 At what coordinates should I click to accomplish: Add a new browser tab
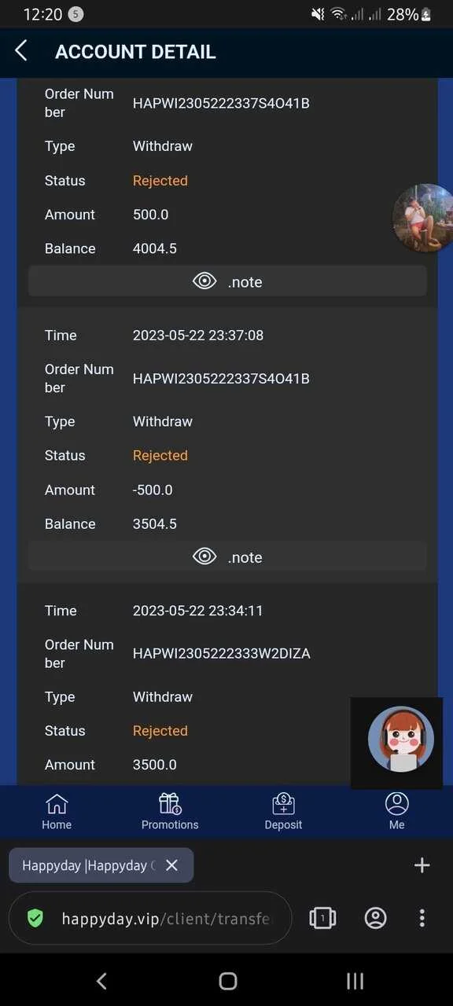[x=422, y=865]
